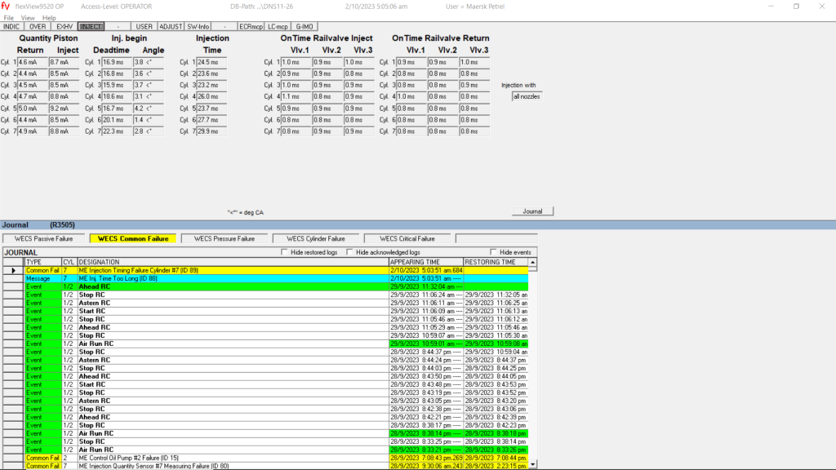Open the EXHV page
836x470 pixels.
click(x=64, y=26)
